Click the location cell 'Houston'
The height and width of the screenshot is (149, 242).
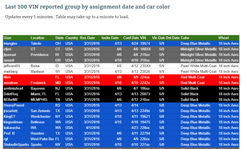[x=42, y=133]
